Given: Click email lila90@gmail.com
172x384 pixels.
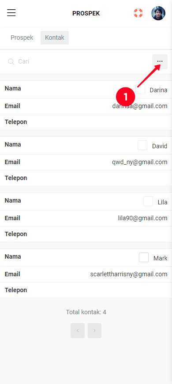Looking at the screenshot, I should [x=142, y=218].
